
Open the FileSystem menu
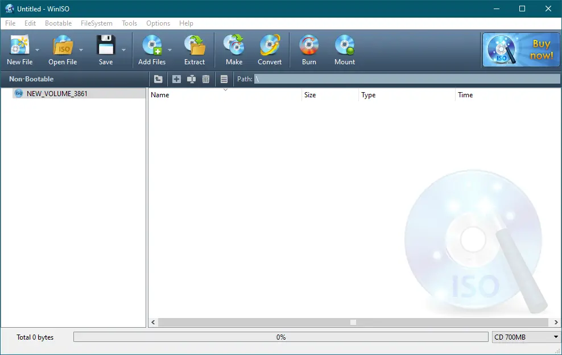click(96, 23)
